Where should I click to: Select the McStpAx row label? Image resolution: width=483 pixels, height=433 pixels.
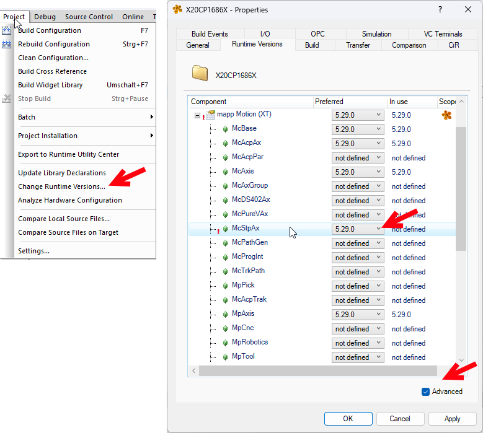pos(246,228)
